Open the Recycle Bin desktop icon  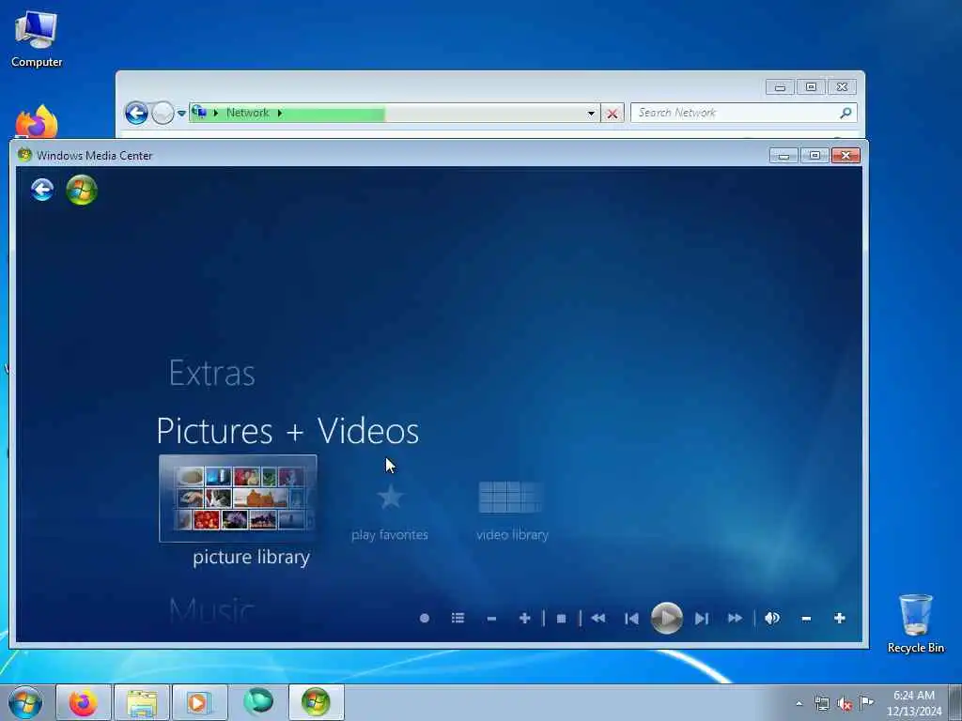[x=915, y=623]
